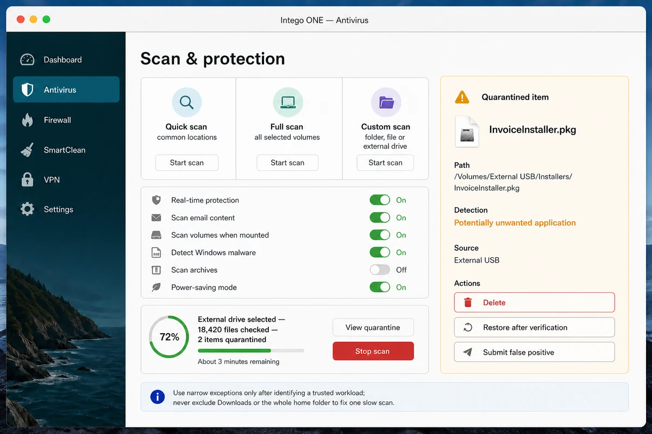Stop the running scan
Image resolution: width=652 pixels, height=434 pixels.
pyautogui.click(x=373, y=351)
